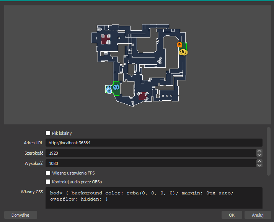Click the Szerokość value field

click(151, 153)
